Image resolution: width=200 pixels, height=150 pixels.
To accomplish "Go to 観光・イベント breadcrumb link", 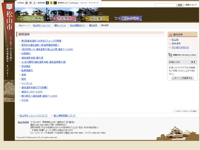I will pos(60,25).
